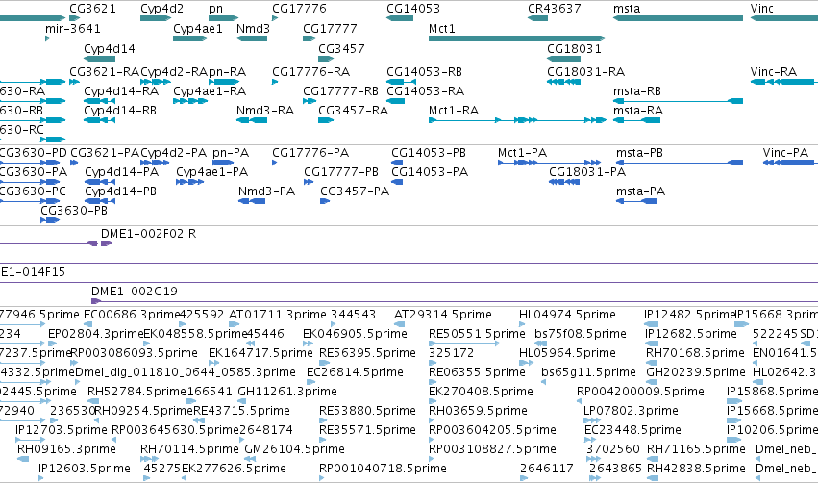818x483 pixels.
Task: Click the Cyp4d14-RB transcript label
Action: [120, 111]
